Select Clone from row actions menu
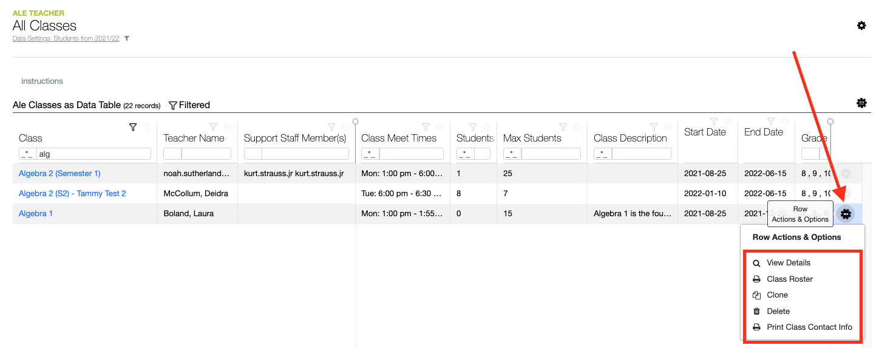 click(777, 295)
